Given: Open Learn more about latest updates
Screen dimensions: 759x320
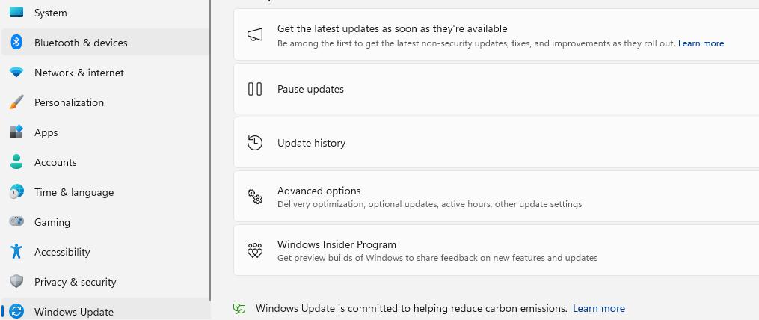Looking at the screenshot, I should pos(701,43).
